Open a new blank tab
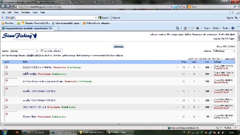Image resolution: width=240 pixels, height=135 pixels. (56, 28)
